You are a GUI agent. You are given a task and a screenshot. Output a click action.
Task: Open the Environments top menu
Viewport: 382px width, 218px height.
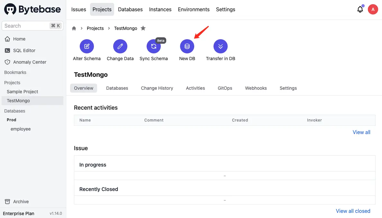click(x=194, y=10)
